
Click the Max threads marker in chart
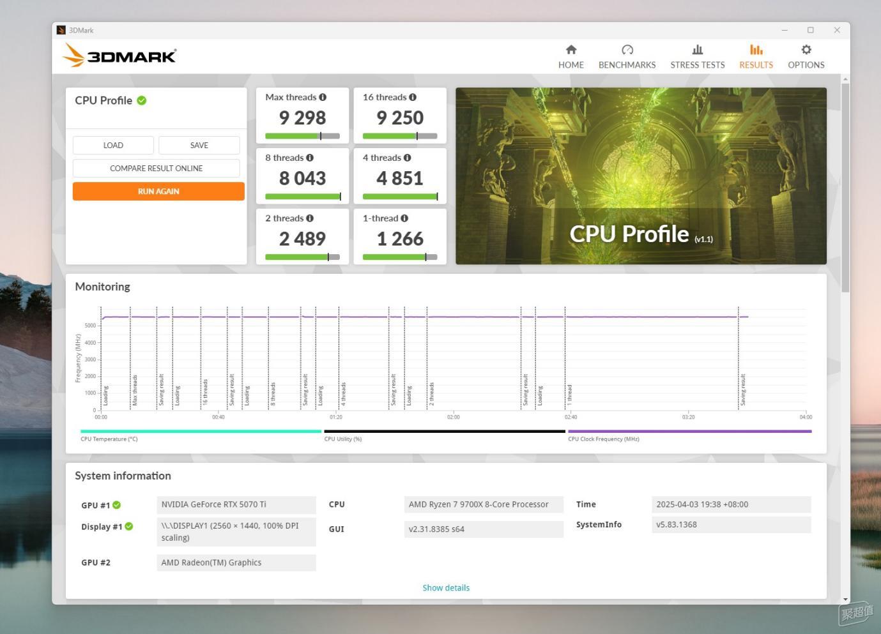pos(135,390)
